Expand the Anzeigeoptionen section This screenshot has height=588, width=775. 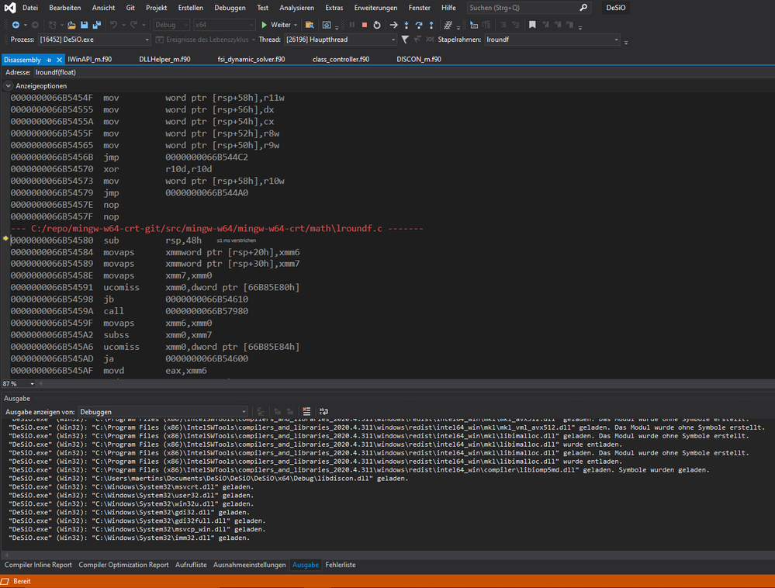point(8,86)
